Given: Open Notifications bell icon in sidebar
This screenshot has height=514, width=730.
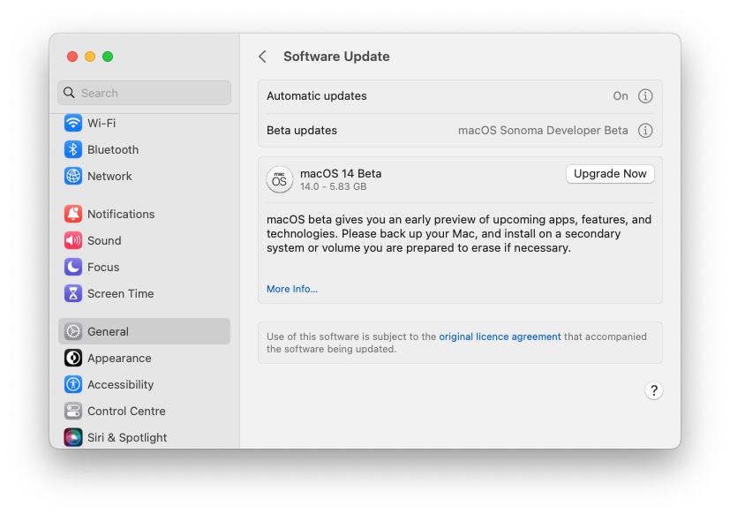Looking at the screenshot, I should pyautogui.click(x=73, y=215).
